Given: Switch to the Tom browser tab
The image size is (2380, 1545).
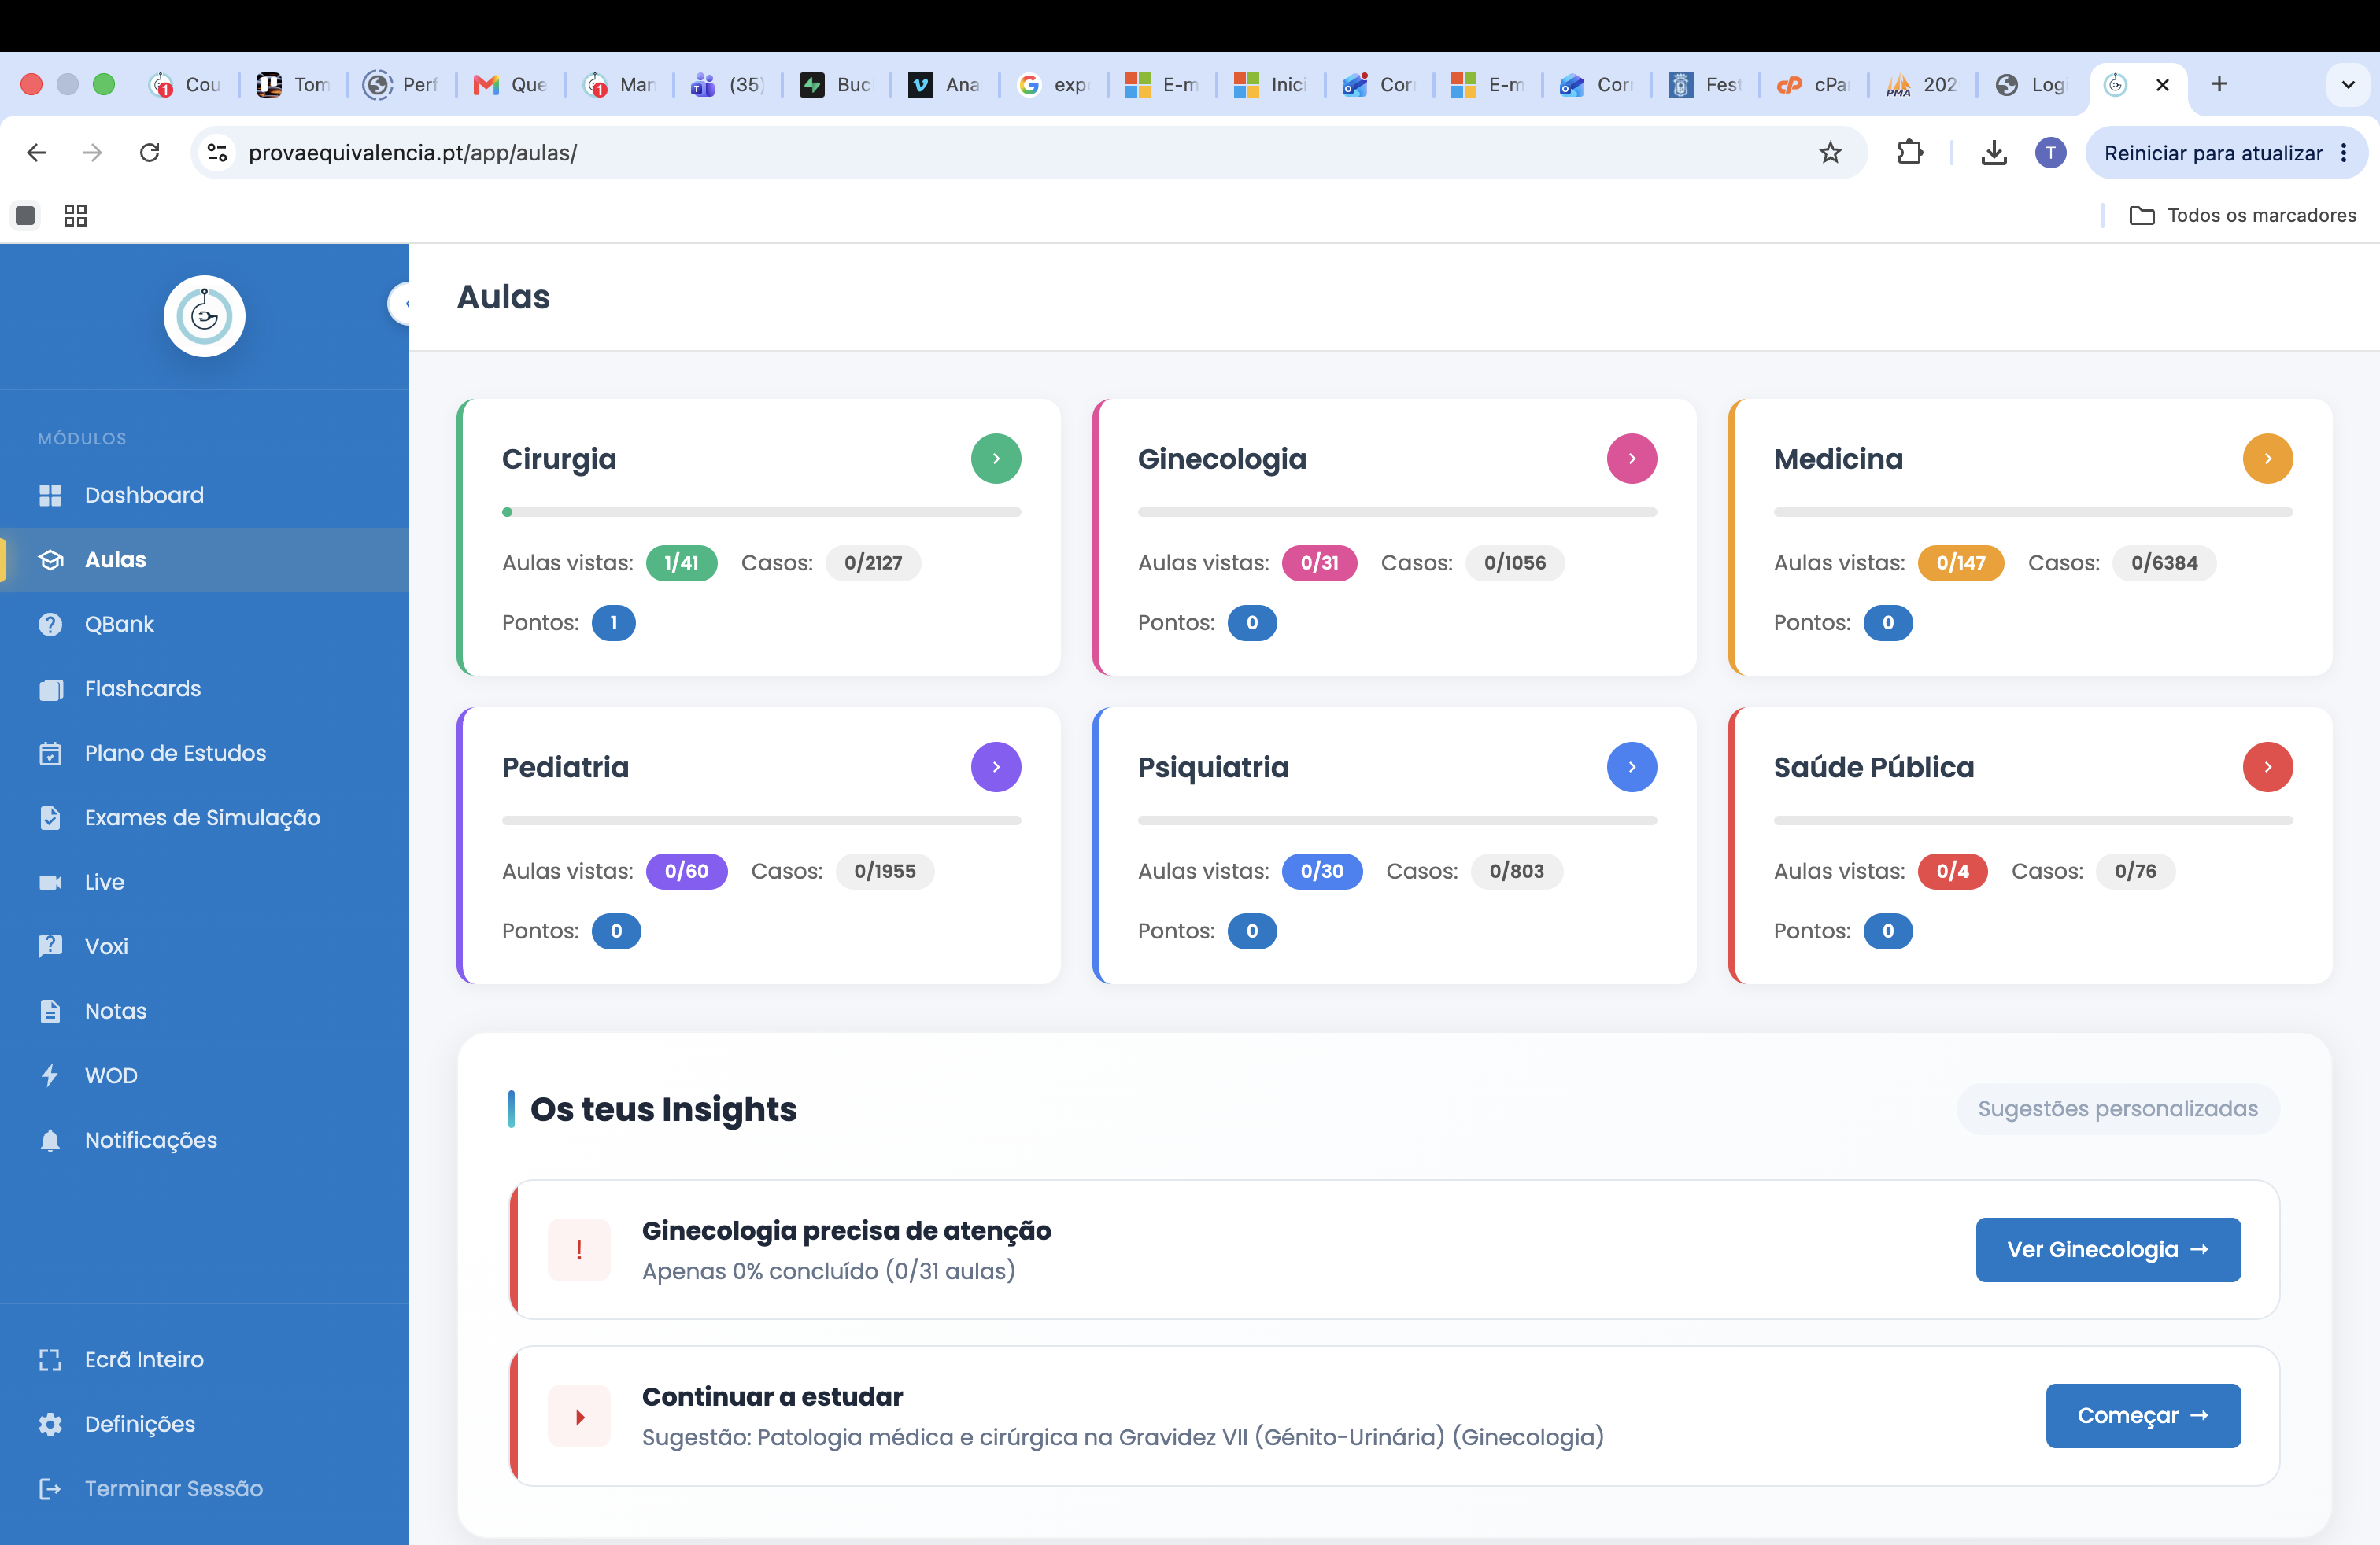Looking at the screenshot, I should pos(293,84).
